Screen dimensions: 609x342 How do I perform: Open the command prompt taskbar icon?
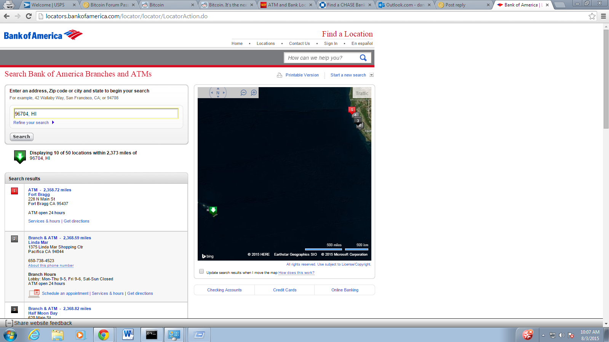pyautogui.click(x=152, y=335)
